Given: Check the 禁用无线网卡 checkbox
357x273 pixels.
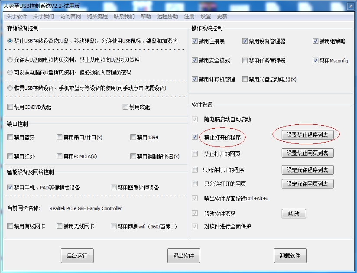Looking at the screenshot, I should pos(59,226).
